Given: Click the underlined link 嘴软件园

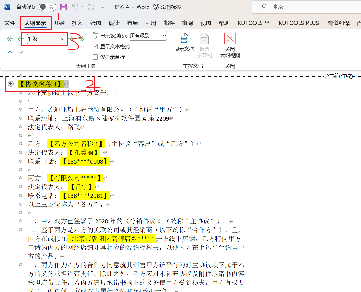Looking at the screenshot, I should point(128,118).
